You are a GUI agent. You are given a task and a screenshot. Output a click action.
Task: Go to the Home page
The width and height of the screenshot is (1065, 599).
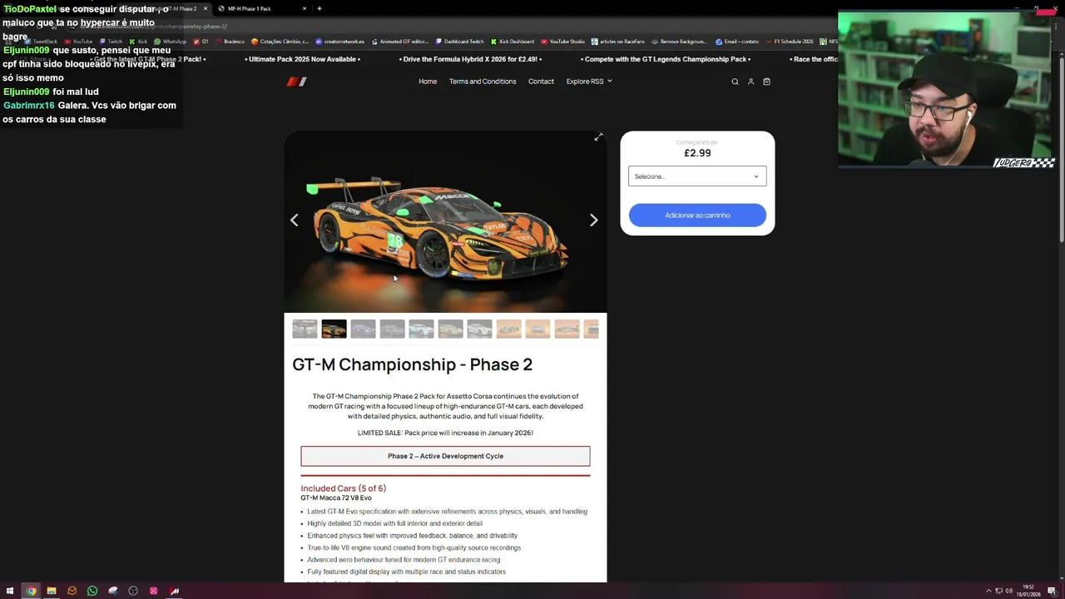point(428,82)
